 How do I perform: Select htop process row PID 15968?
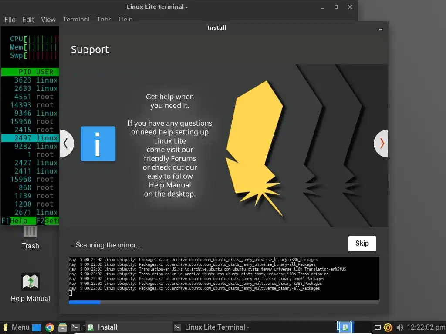(x=30, y=179)
